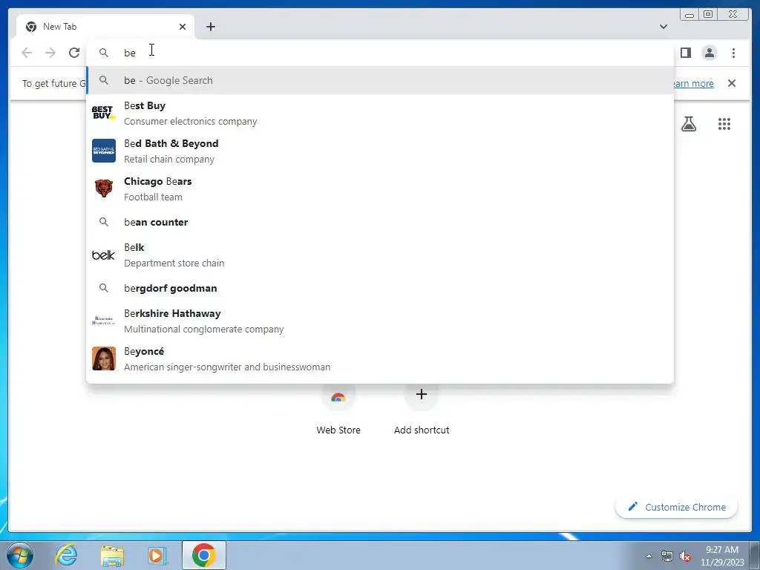This screenshot has width=760, height=570.
Task: Select the Belk suggestion
Action: [380, 255]
